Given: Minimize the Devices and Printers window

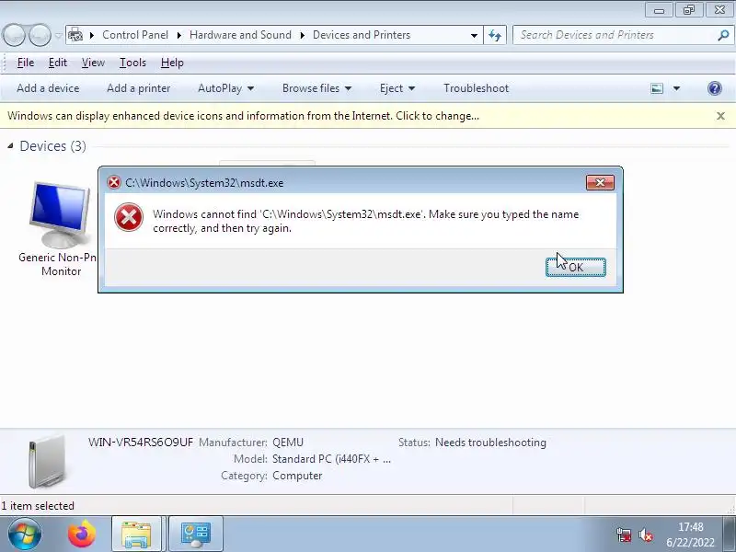Looking at the screenshot, I should [659, 10].
